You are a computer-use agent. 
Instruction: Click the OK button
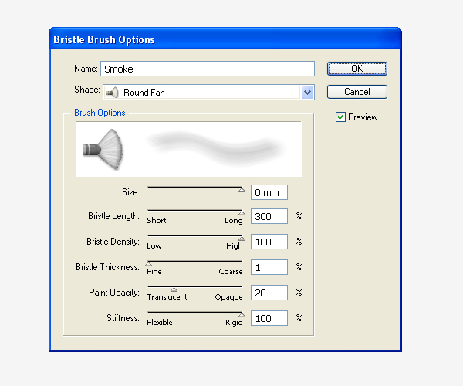[357, 69]
